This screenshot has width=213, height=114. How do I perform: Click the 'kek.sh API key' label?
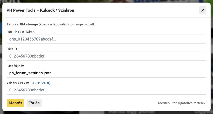point(18,83)
